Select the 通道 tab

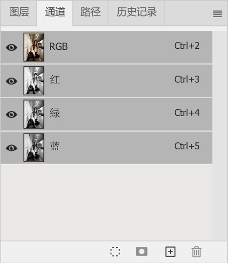[x=55, y=12]
